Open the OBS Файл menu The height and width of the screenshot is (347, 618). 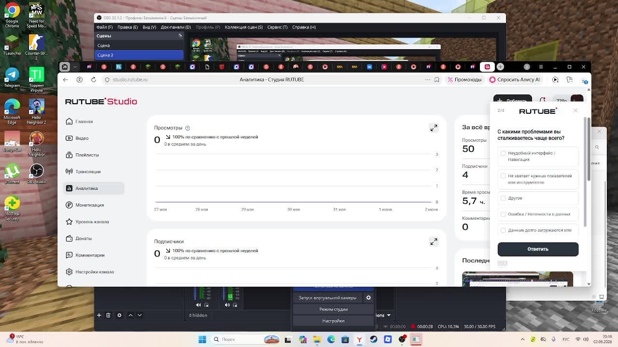pyautogui.click(x=104, y=27)
